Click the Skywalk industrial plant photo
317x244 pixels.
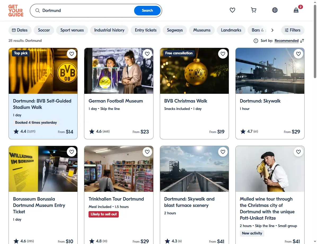click(270, 71)
